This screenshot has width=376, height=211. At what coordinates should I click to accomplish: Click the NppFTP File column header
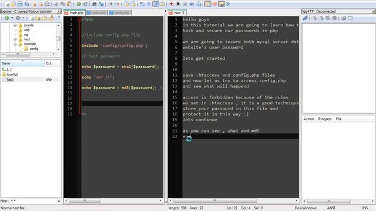click(338, 119)
